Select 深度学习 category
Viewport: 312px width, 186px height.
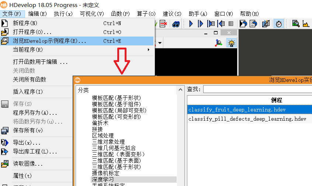pyautogui.click(x=134, y=179)
